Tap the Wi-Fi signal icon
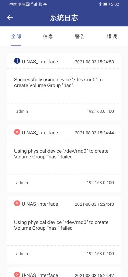128x277 pixels. tap(40, 4)
